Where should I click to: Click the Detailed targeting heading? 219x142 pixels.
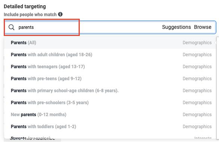(25, 6)
